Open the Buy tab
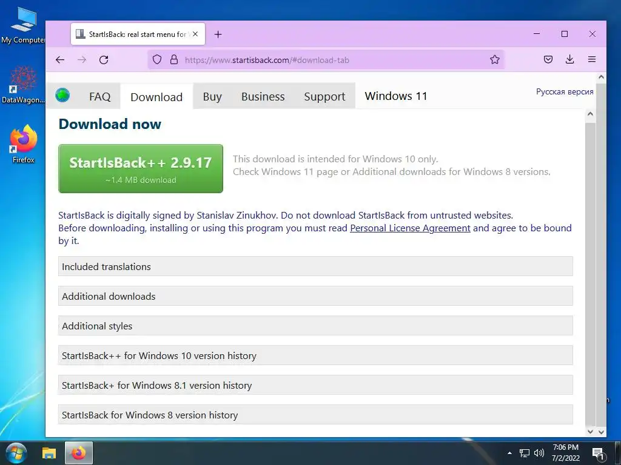Image resolution: width=621 pixels, height=465 pixels. (212, 96)
